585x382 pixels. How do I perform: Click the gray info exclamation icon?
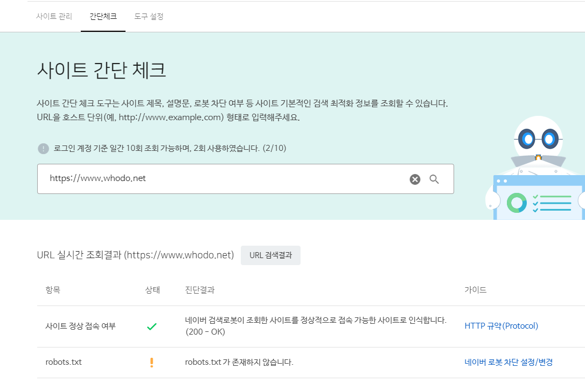[43, 149]
